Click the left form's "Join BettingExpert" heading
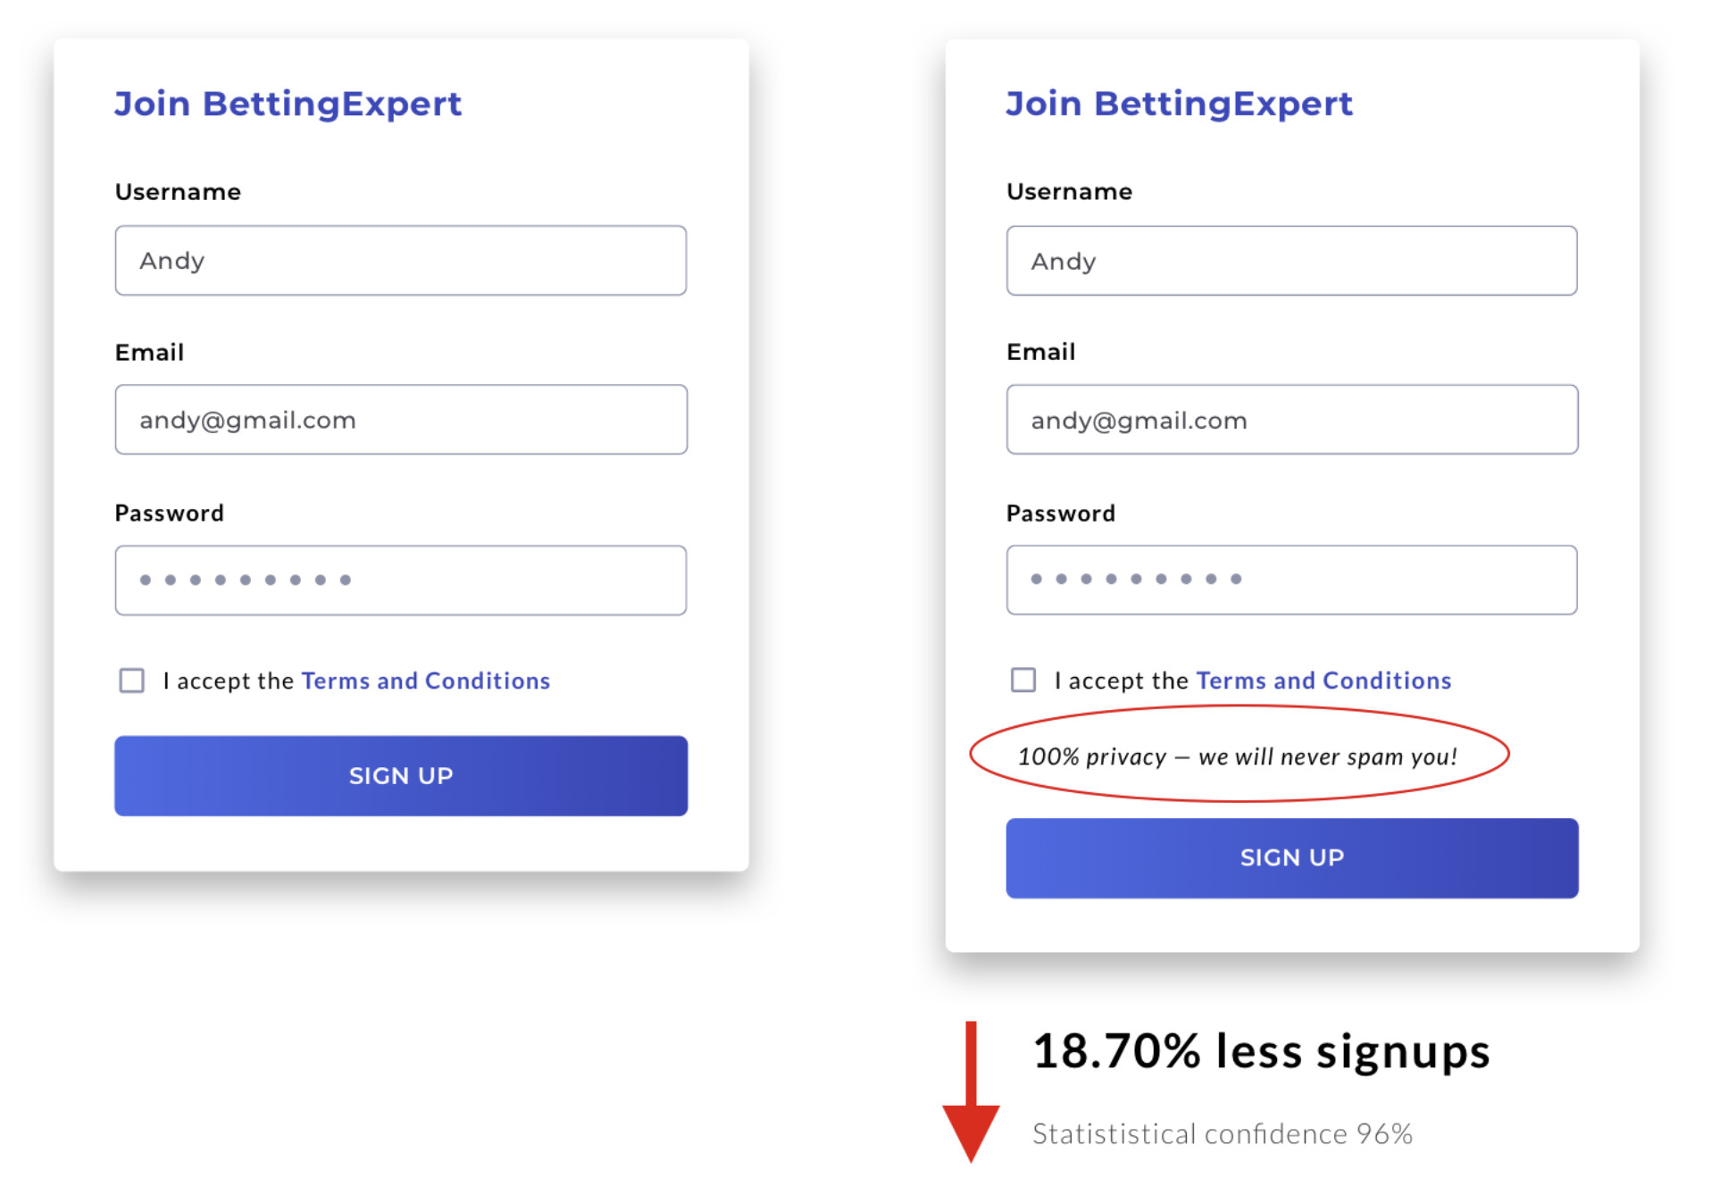Image resolution: width=1711 pixels, height=1195 pixels. point(288,104)
